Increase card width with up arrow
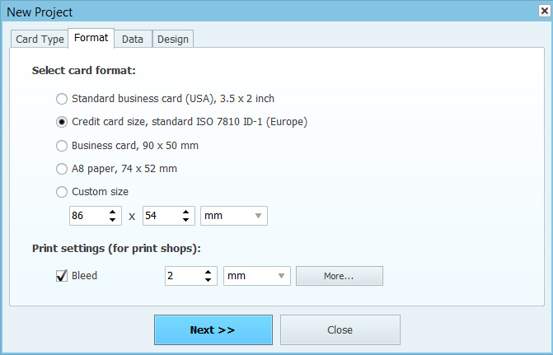This screenshot has height=355, width=553. [113, 212]
